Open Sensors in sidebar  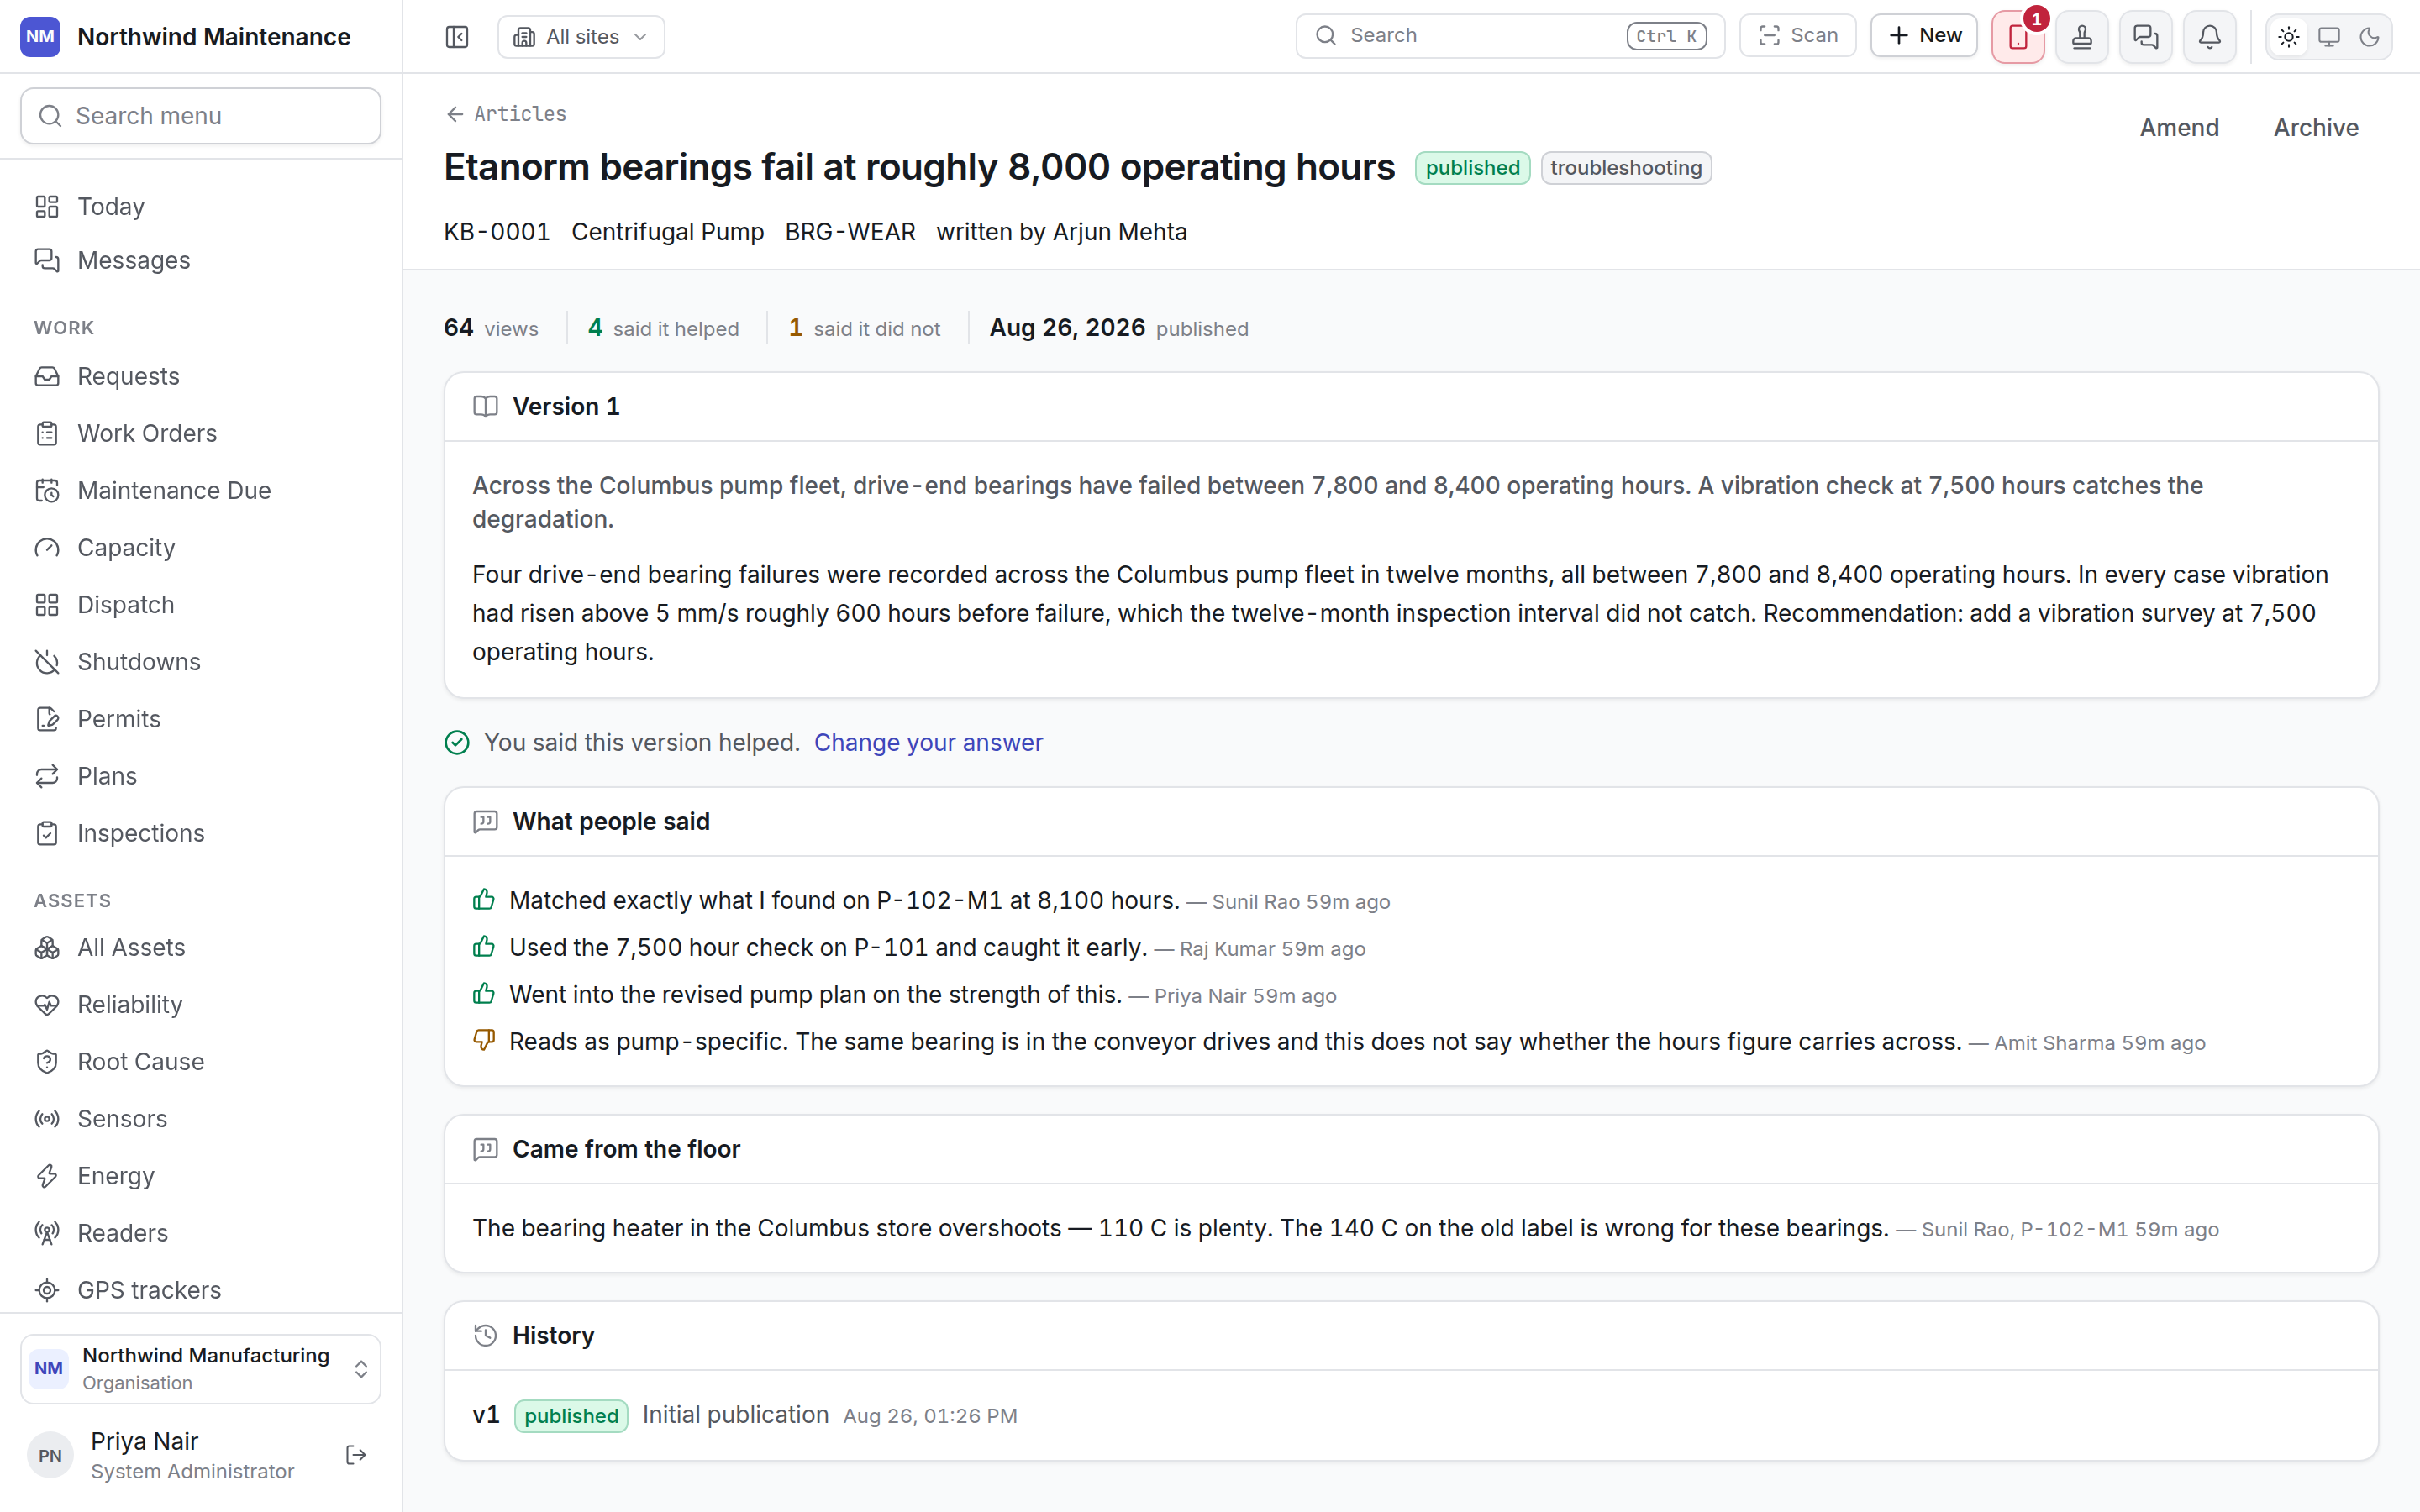click(x=201, y=1118)
